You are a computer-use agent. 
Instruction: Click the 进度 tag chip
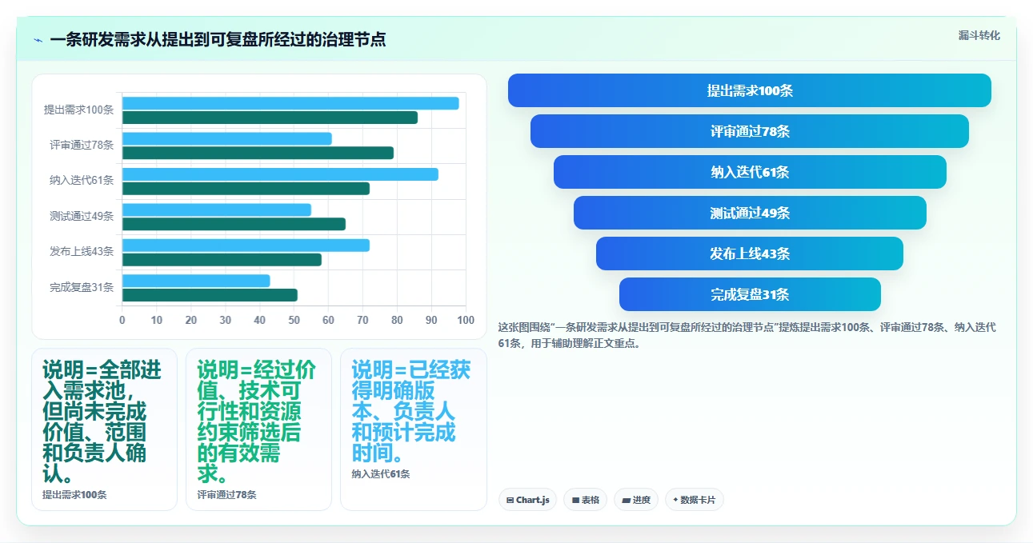click(x=636, y=500)
